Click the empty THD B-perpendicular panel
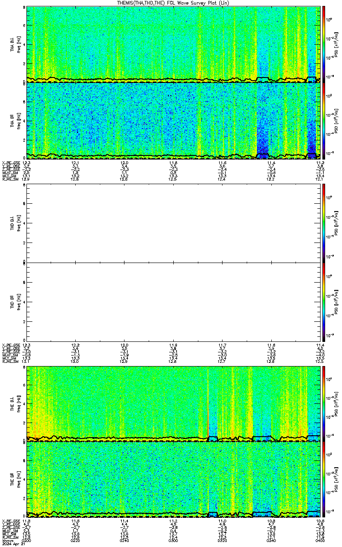Image resolution: width=342 pixels, height=547 pixels. (173, 223)
